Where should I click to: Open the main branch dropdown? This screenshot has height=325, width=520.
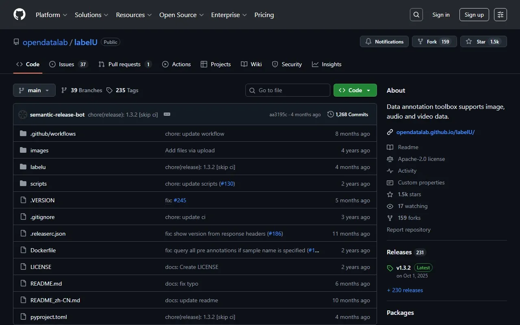34,90
